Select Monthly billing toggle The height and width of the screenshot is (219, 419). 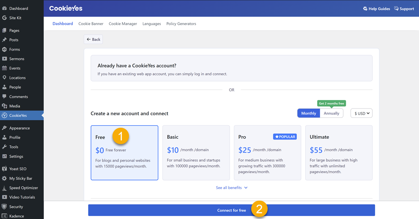coord(309,113)
